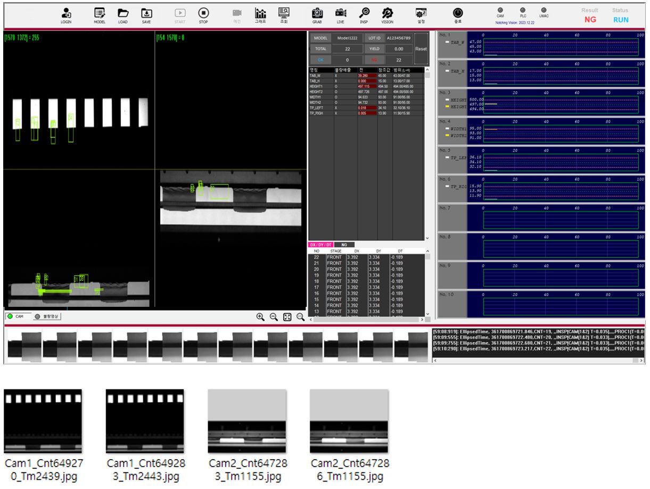Open the INSP magnifier tool

point(364,14)
